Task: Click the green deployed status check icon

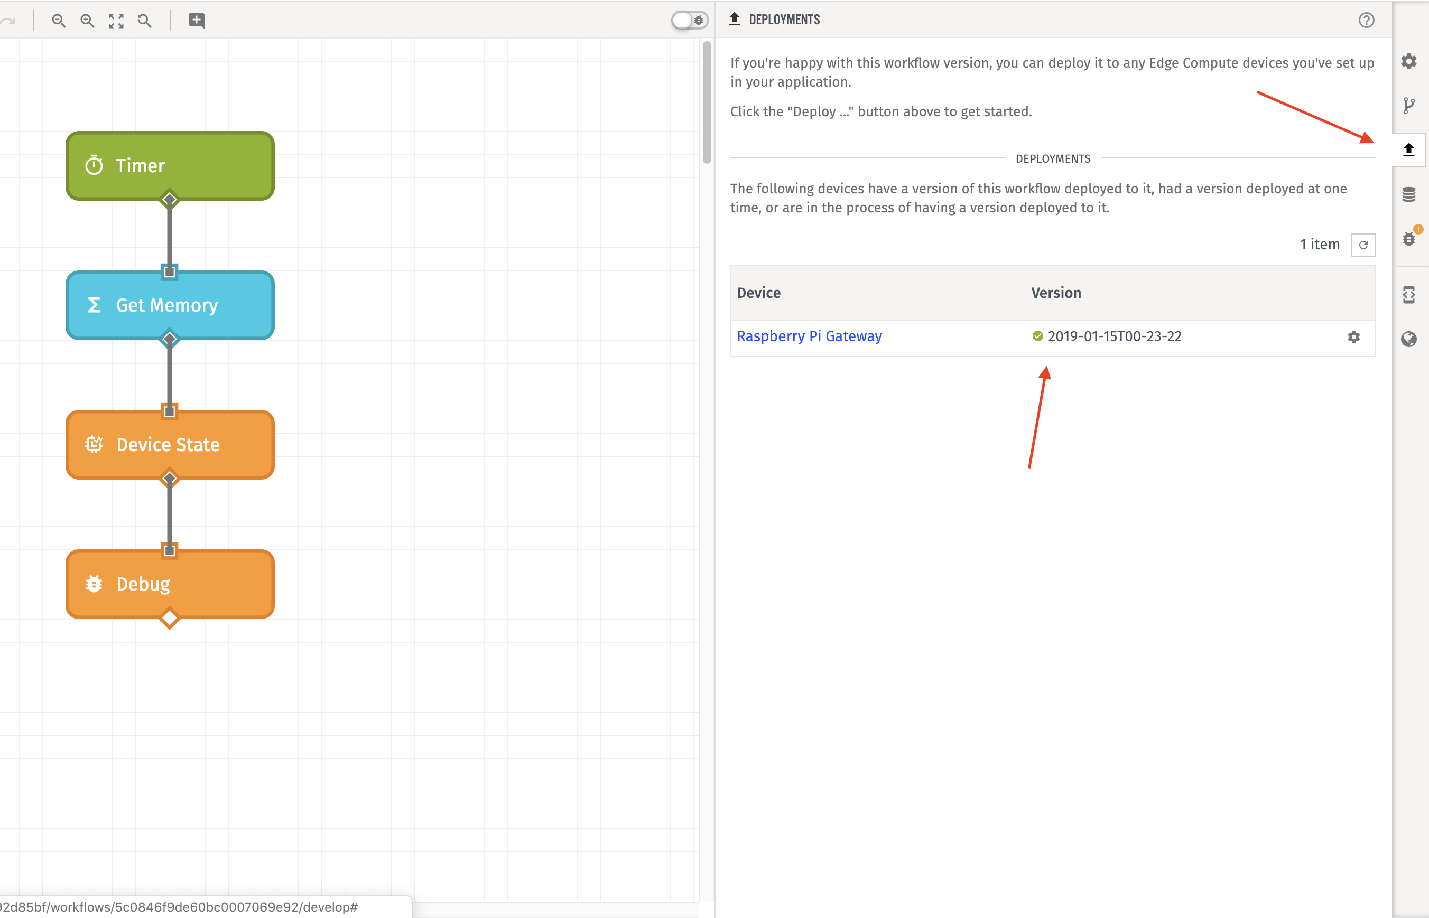Action: (x=1038, y=336)
